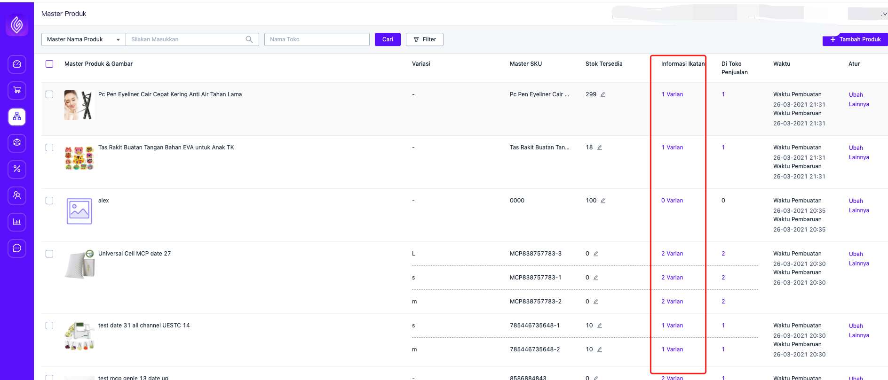888x380 pixels.
Task: Edit stock pencil for Pc Pen Eyeliner
Action: [x=603, y=94]
